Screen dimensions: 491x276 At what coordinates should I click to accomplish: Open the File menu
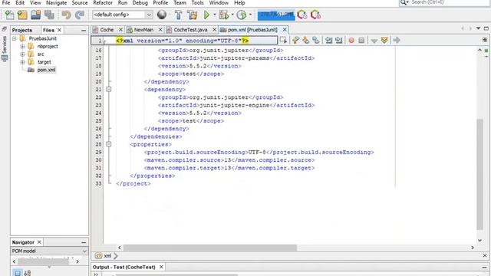click(6, 3)
